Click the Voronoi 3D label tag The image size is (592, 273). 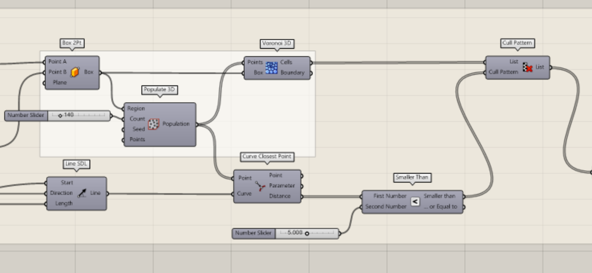(x=277, y=43)
